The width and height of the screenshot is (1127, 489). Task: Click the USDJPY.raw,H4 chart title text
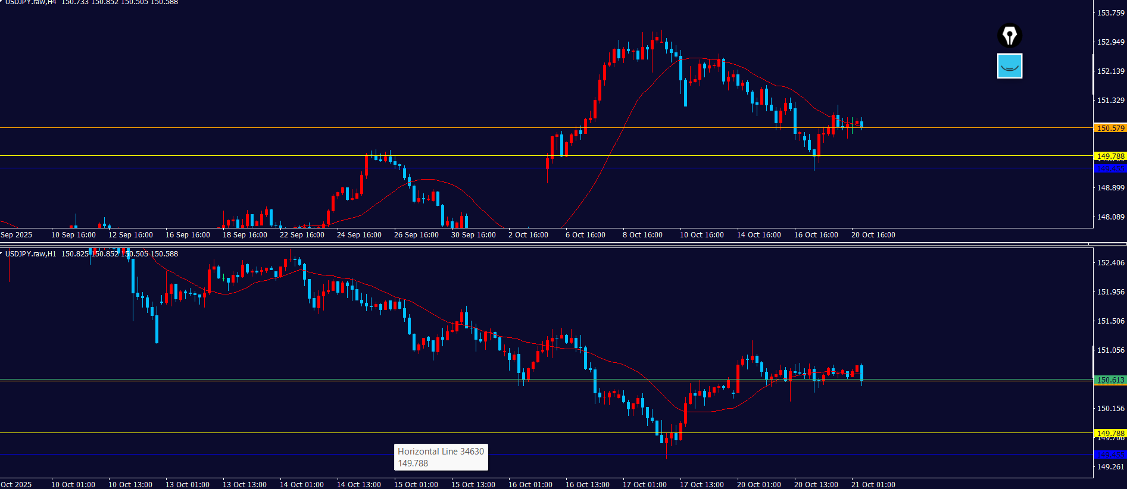(x=31, y=2)
